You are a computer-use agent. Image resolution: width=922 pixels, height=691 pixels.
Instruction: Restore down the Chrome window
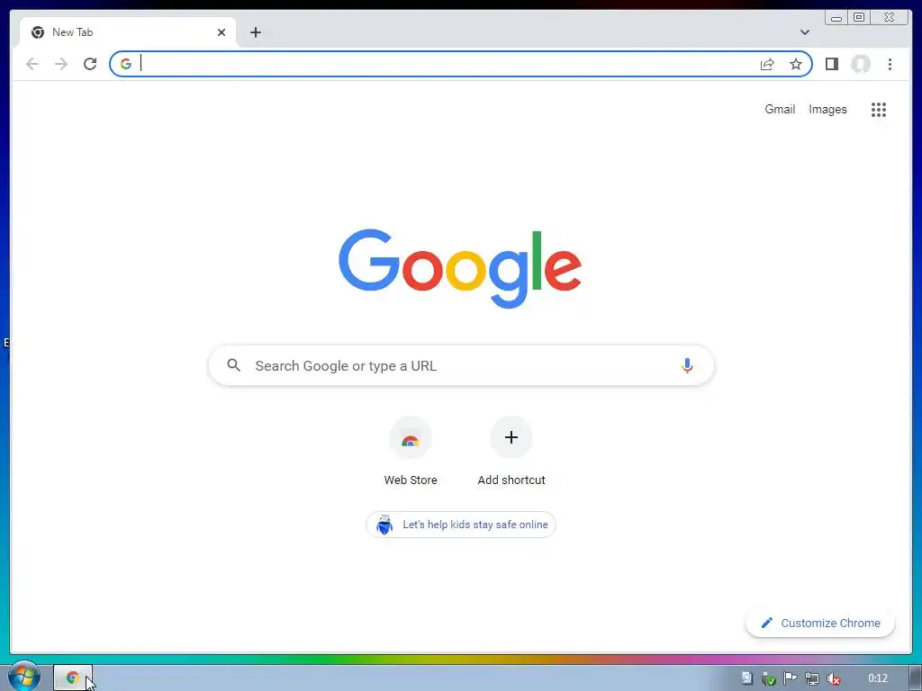(859, 18)
